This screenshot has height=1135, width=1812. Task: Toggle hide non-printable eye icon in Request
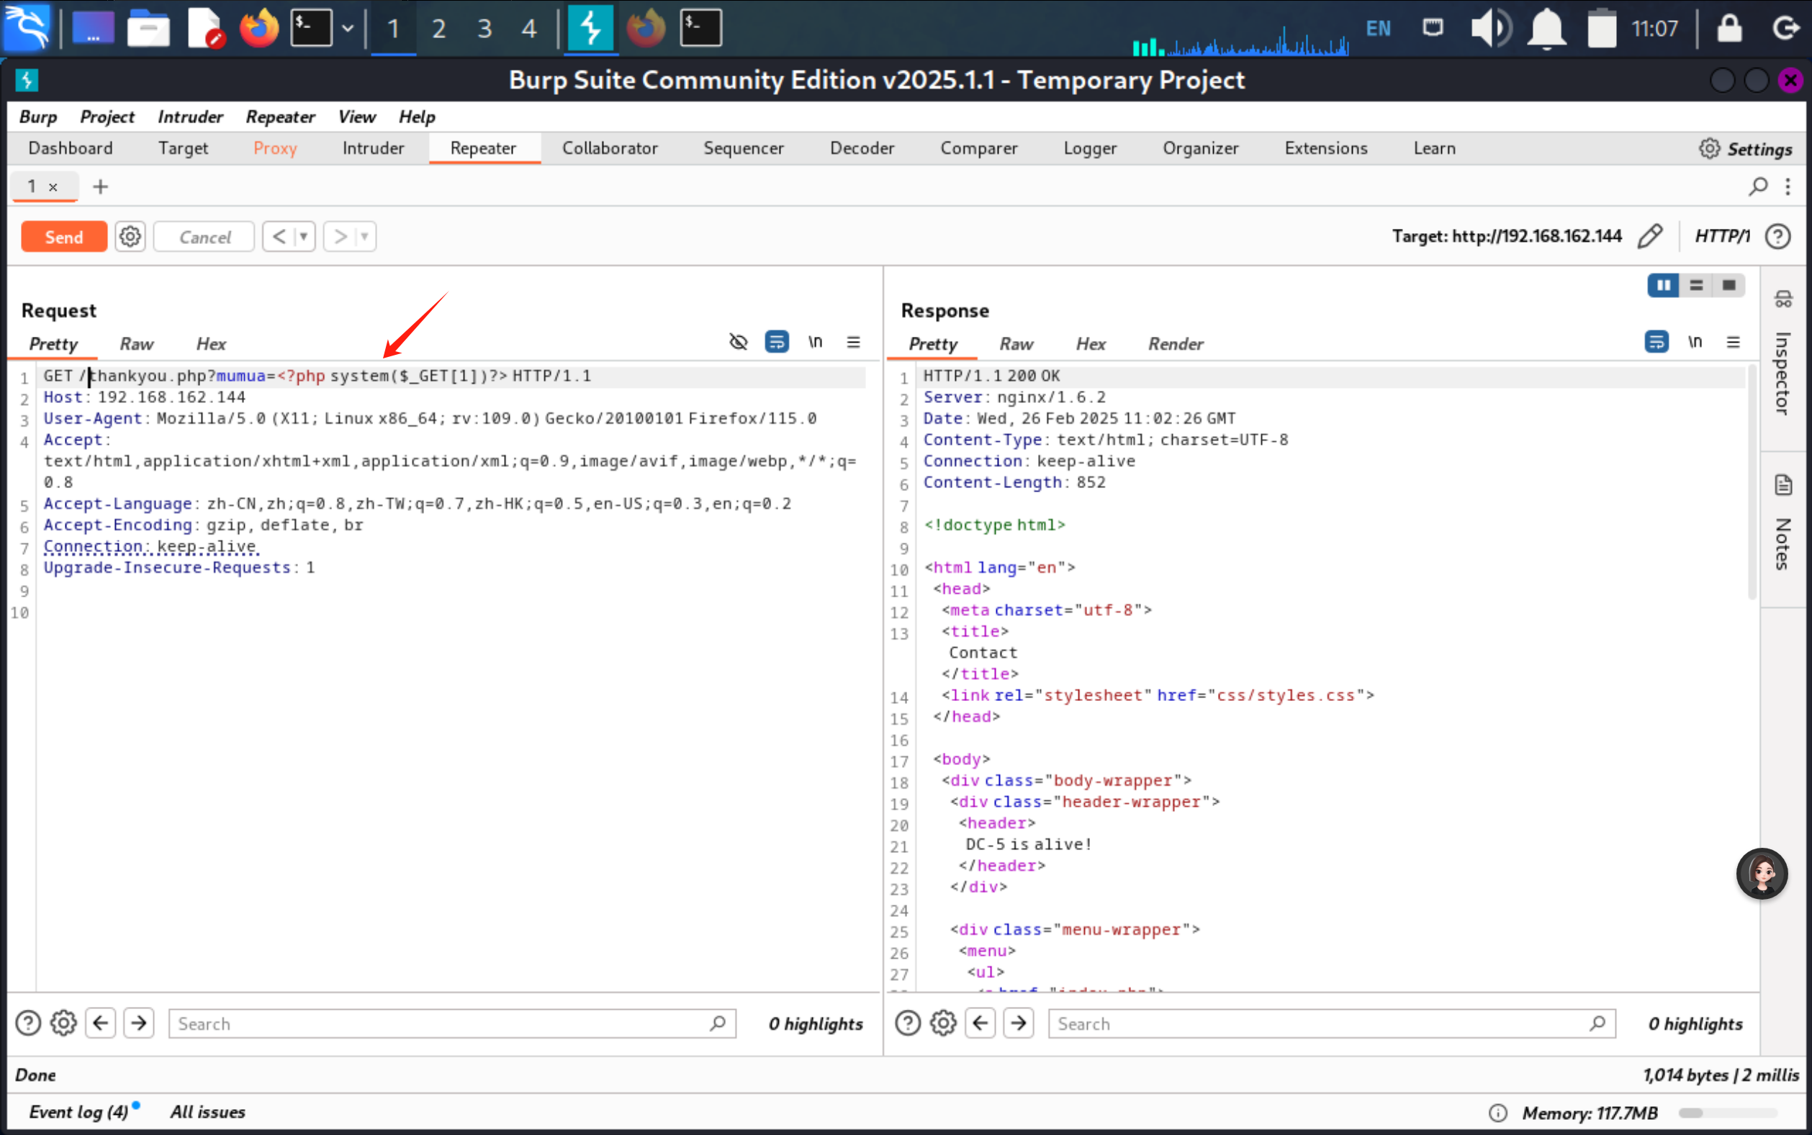tap(739, 343)
